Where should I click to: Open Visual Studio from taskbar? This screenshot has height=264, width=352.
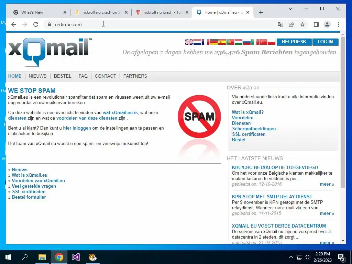click(x=76, y=257)
